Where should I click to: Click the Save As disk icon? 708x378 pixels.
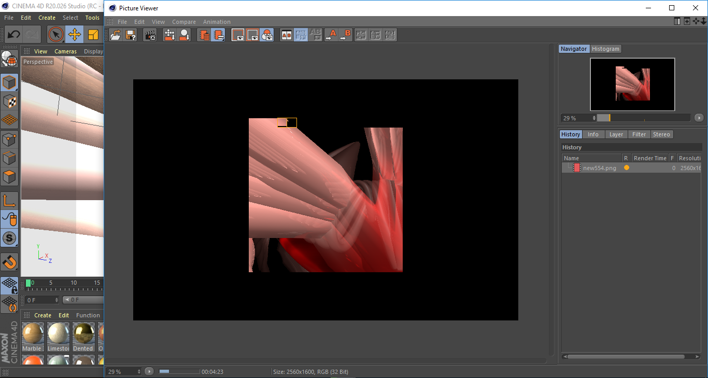(131, 35)
